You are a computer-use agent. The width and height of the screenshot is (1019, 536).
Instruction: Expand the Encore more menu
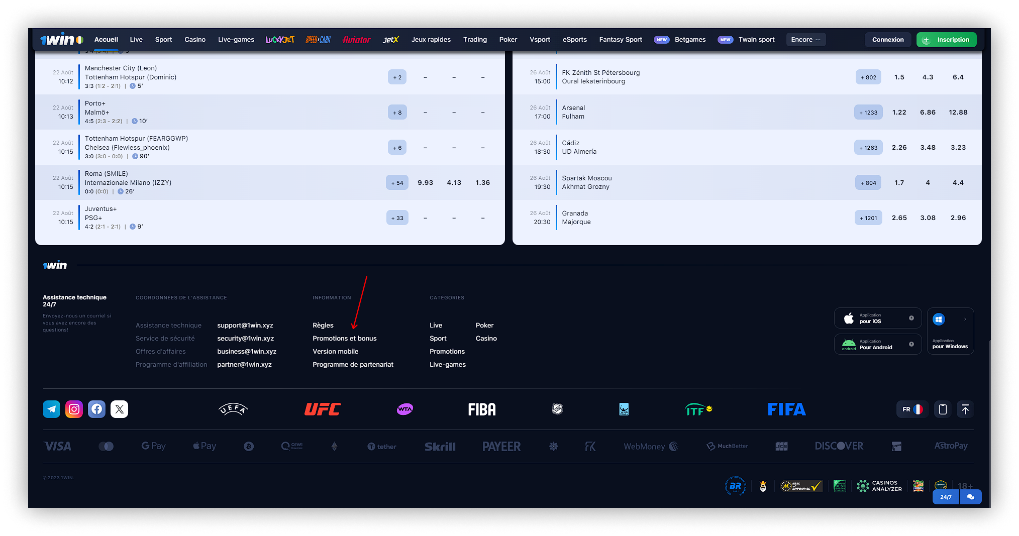[805, 40]
